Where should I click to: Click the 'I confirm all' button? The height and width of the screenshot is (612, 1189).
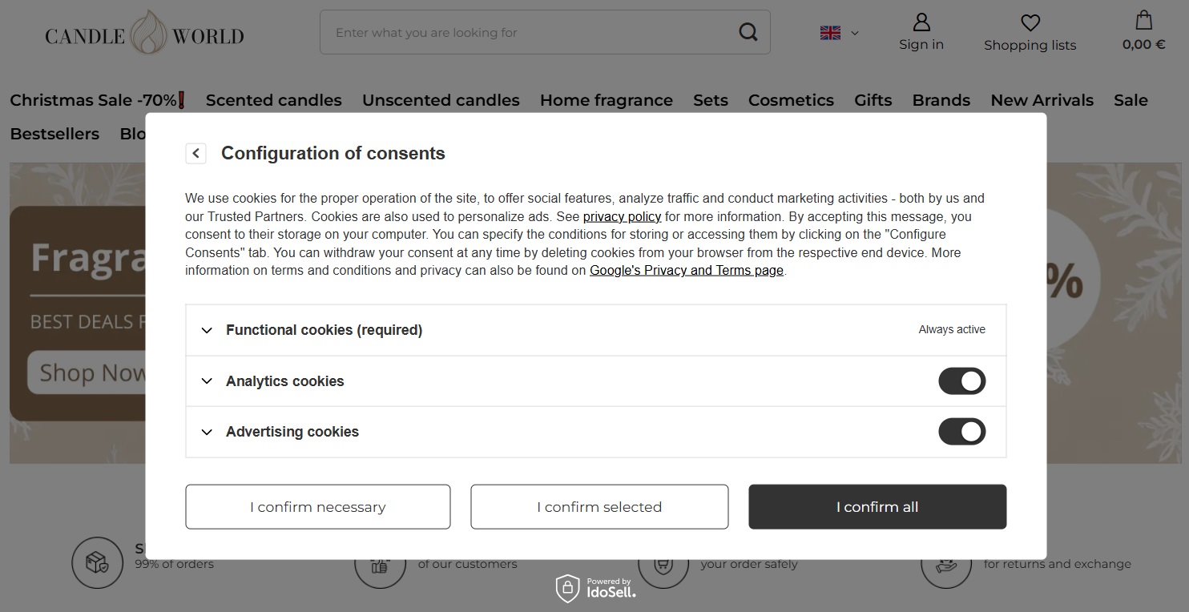click(x=877, y=506)
